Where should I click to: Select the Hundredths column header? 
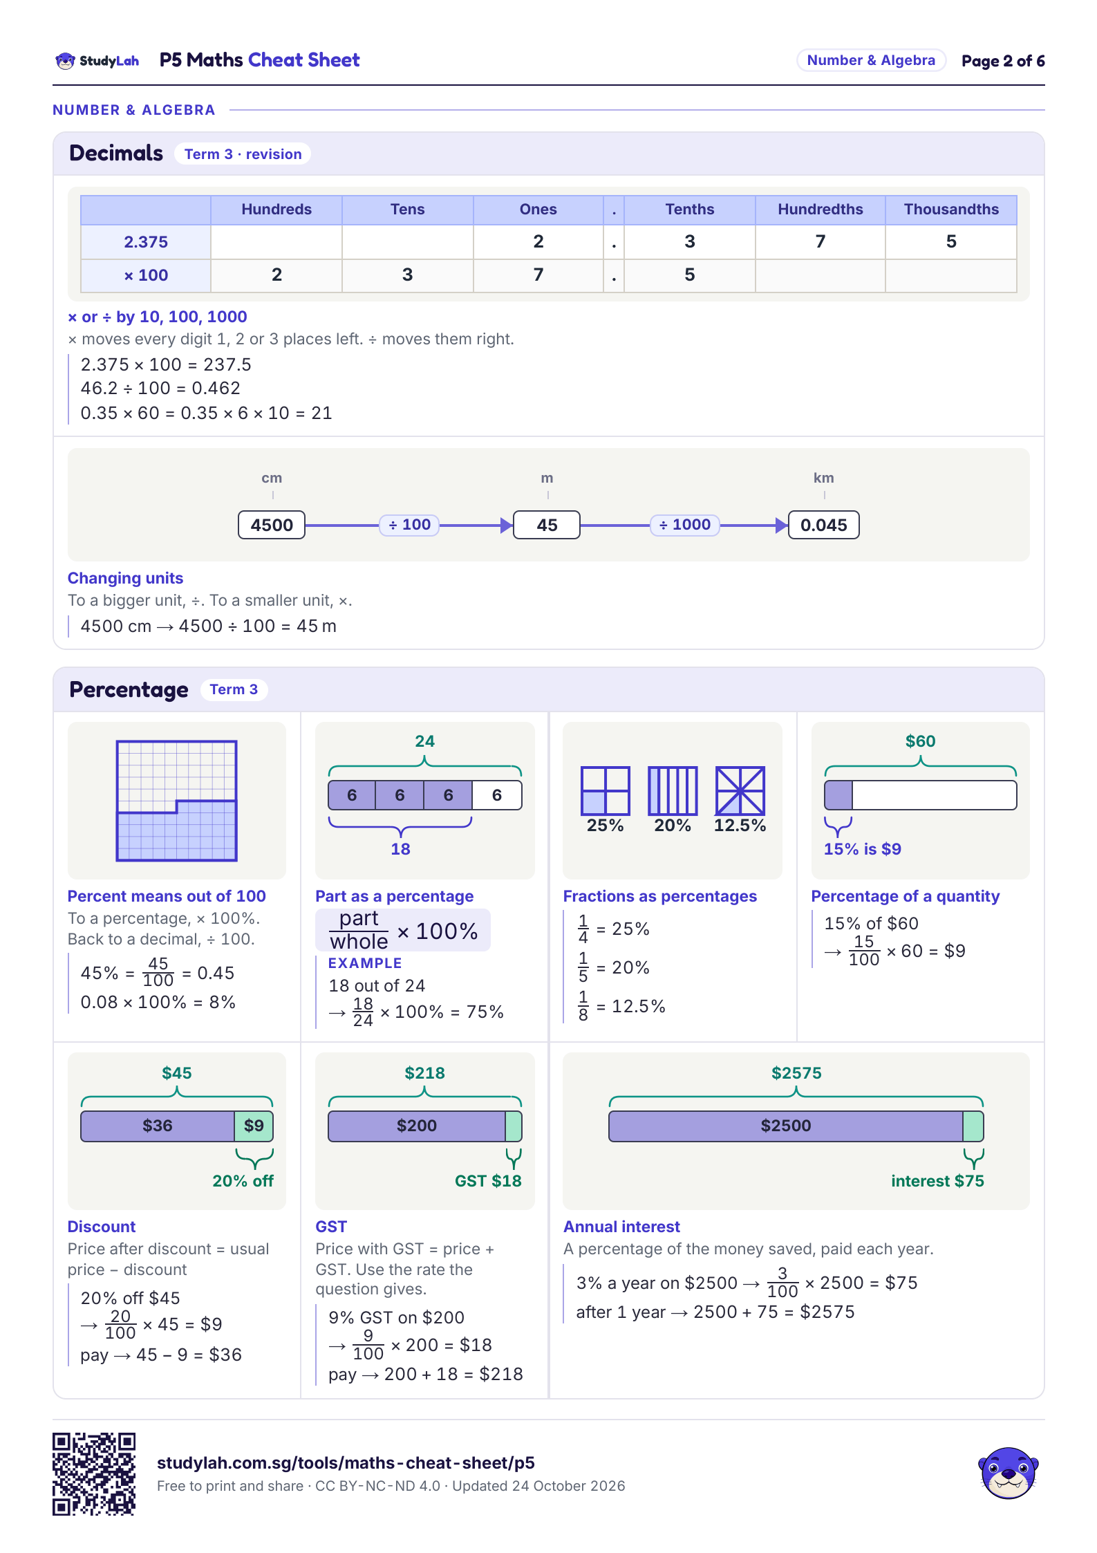(x=821, y=210)
